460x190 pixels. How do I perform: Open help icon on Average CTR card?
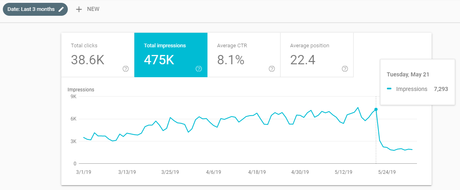tap(272, 69)
